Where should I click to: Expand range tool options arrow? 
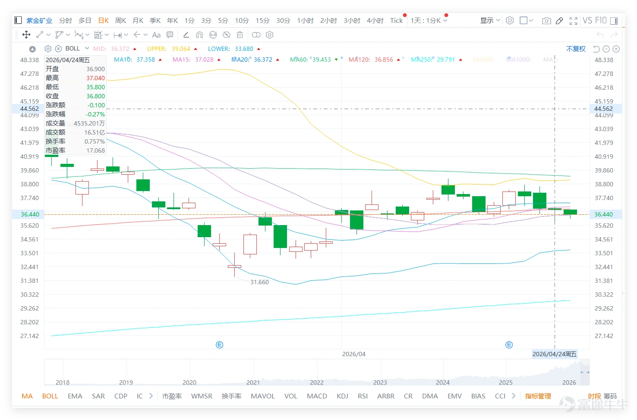(126, 35)
